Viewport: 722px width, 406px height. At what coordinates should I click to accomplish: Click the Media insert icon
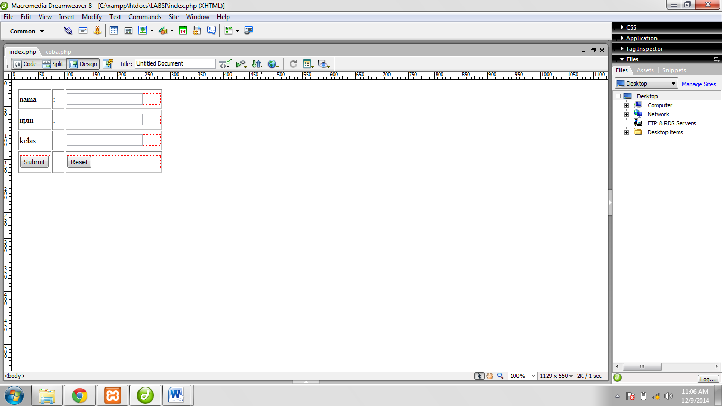pos(163,31)
